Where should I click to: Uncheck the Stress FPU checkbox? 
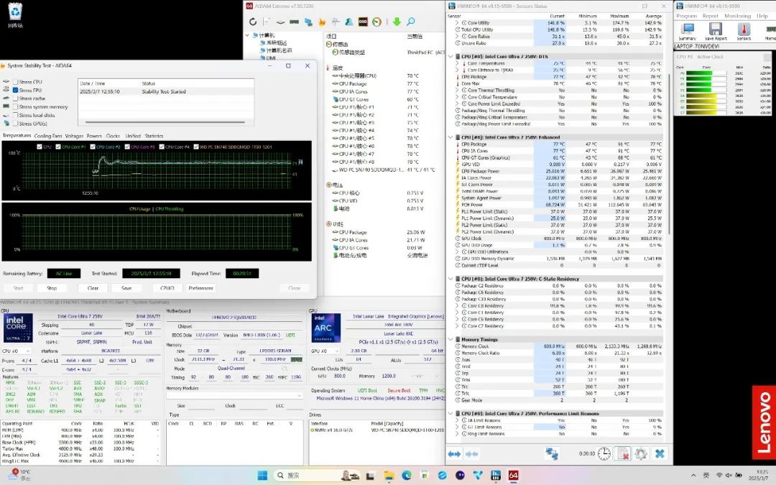(15, 90)
